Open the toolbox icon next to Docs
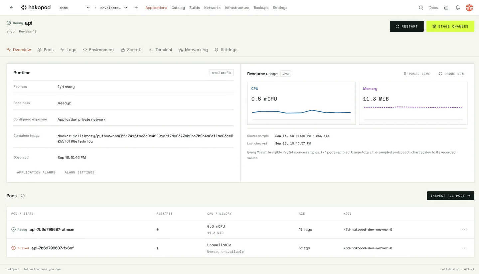The height and width of the screenshot is (274, 479). (446, 8)
